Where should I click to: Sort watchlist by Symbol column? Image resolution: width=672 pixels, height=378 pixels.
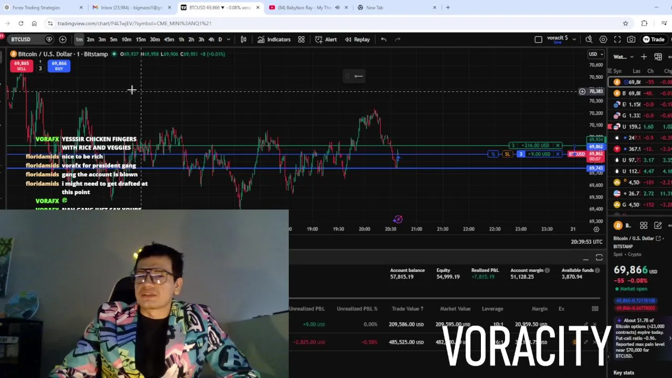[617, 71]
